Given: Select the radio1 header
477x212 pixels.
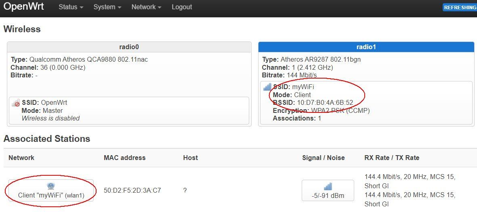Looking at the screenshot, I should coord(366,47).
